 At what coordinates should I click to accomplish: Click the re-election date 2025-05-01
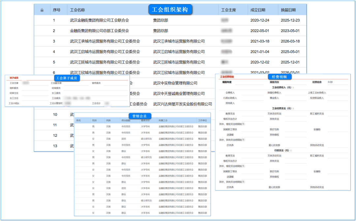(290, 52)
